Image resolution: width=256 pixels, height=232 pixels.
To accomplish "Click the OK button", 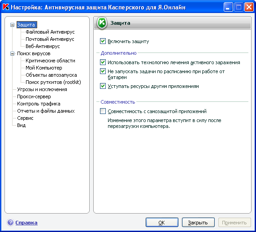I will pyautogui.click(x=162, y=223).
